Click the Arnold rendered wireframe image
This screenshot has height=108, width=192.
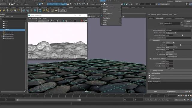click(57, 40)
